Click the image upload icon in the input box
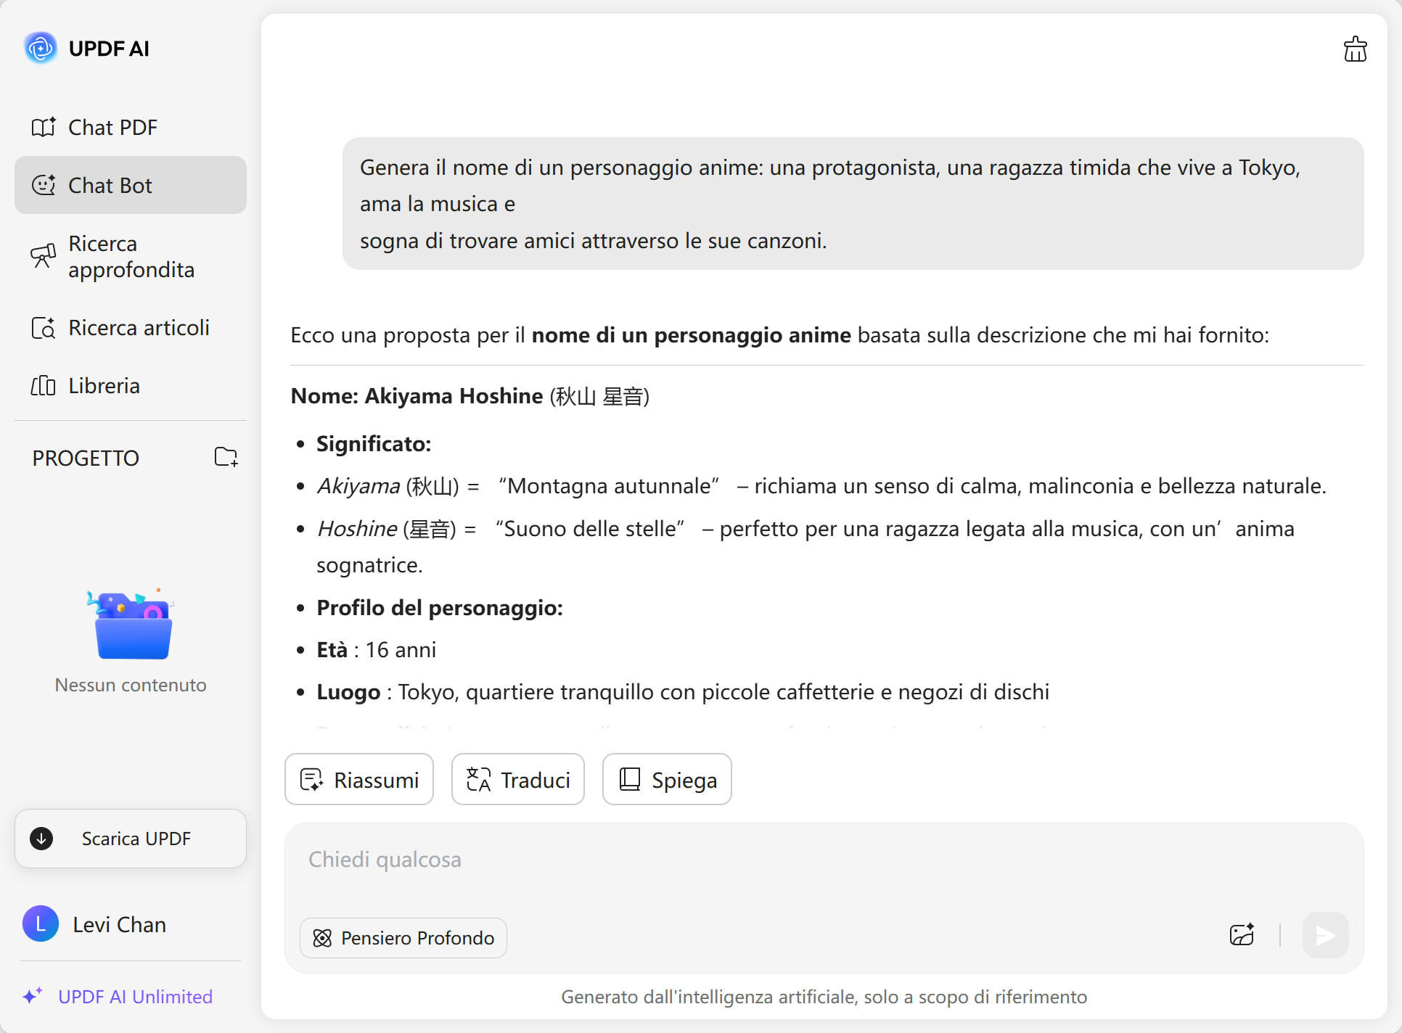Screen dimensions: 1402x1033 (x=1242, y=934)
